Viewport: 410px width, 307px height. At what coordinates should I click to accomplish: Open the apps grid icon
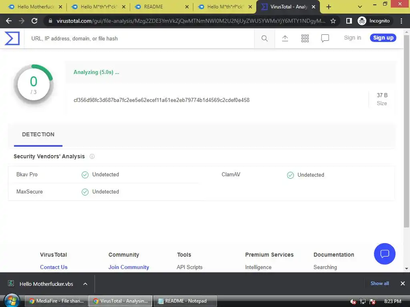pos(305,38)
